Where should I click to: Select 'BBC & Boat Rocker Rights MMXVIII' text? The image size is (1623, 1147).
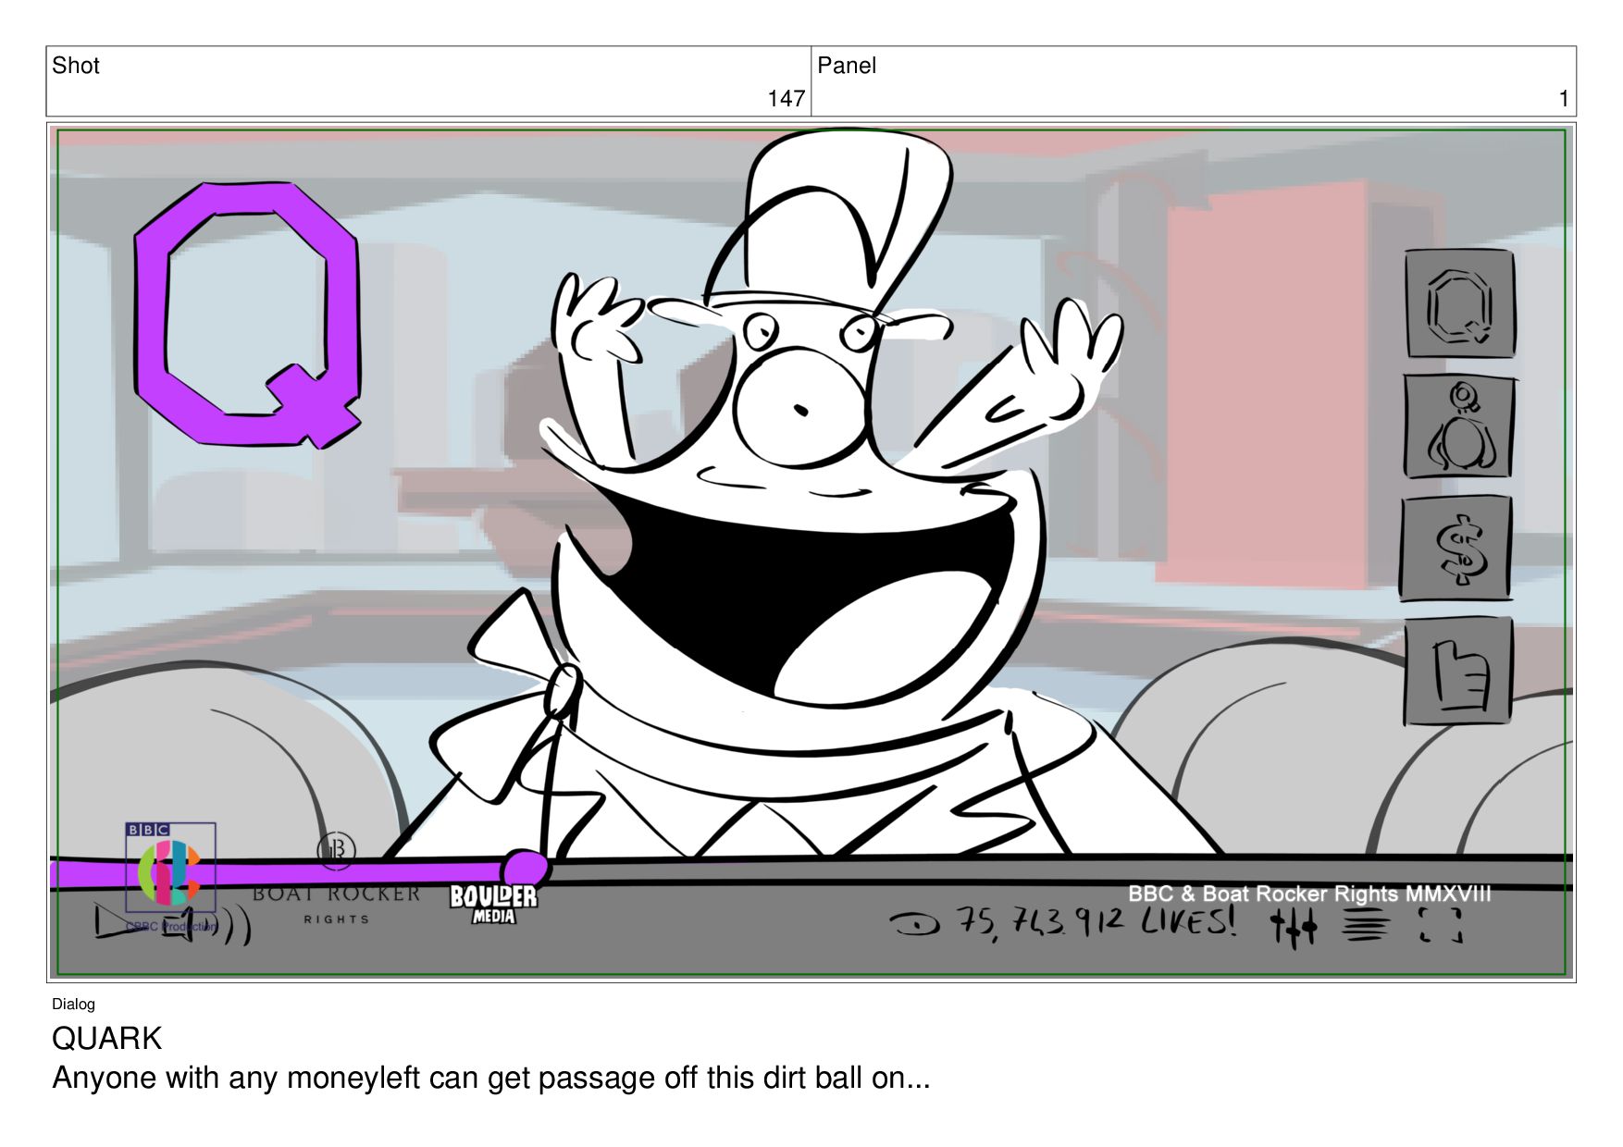coord(1309,894)
